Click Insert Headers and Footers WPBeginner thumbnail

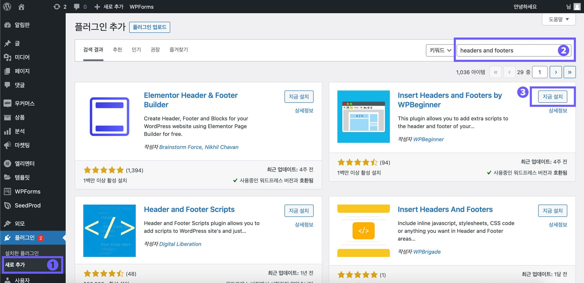coord(363,117)
